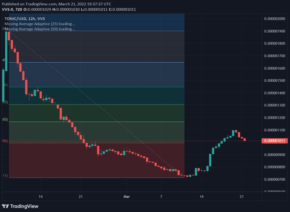Click the 0.000001900 price axis label
This screenshot has height=212, width=290.
tap(275, 31)
